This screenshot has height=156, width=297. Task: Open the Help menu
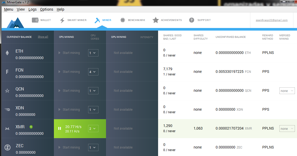pyautogui.click(x=60, y=9)
